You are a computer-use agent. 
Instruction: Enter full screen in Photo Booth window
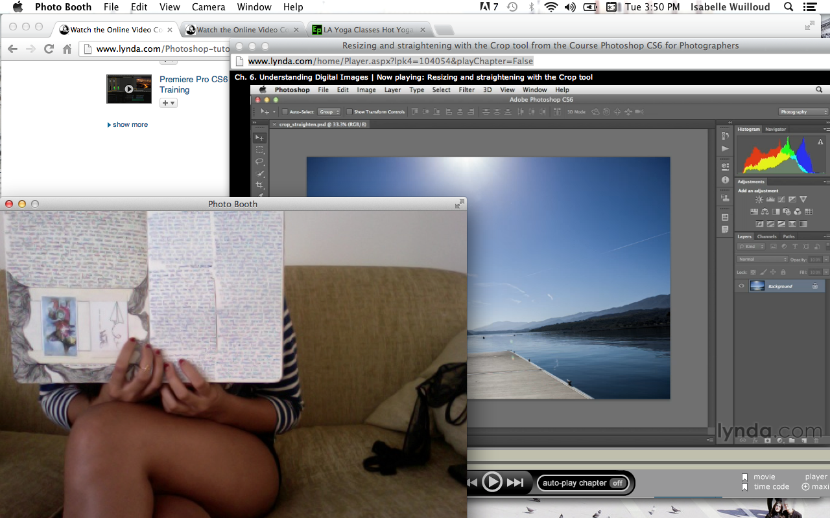click(460, 204)
